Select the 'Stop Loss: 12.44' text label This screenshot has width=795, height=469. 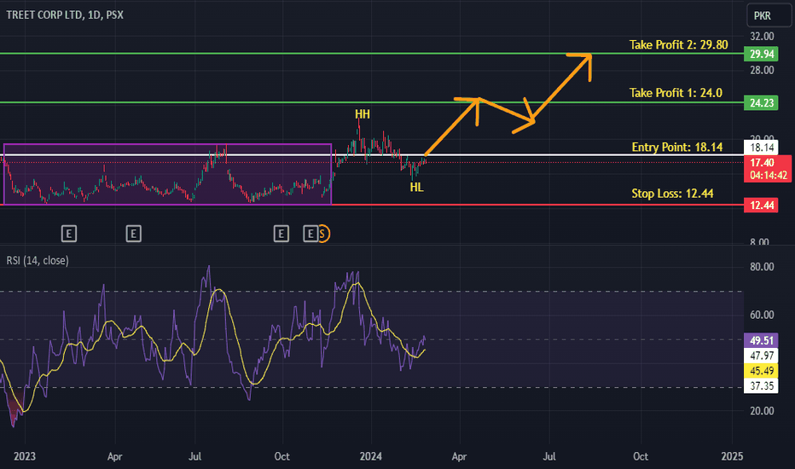coord(672,194)
